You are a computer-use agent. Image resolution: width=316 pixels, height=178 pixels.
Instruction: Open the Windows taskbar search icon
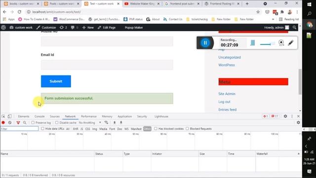pos(309,14)
